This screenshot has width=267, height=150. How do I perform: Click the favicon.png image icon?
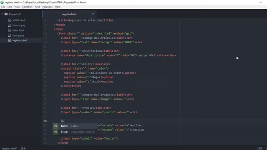tap(9, 25)
